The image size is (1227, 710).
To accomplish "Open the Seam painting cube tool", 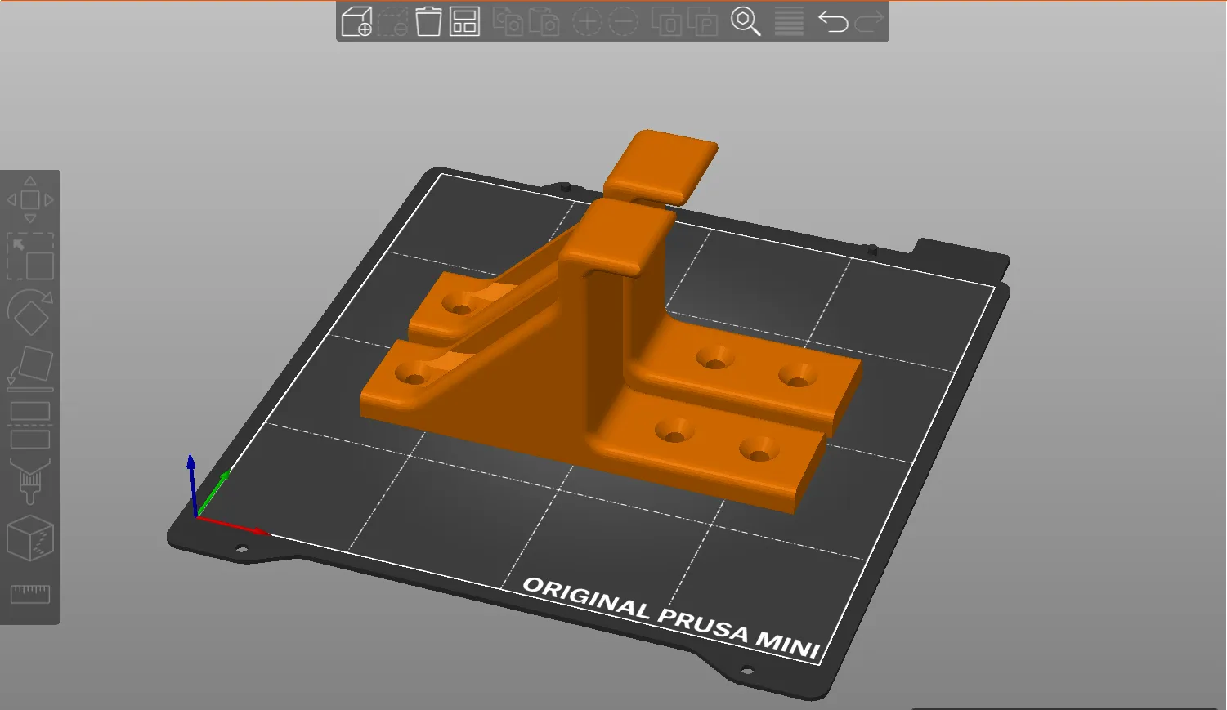I will pyautogui.click(x=30, y=538).
